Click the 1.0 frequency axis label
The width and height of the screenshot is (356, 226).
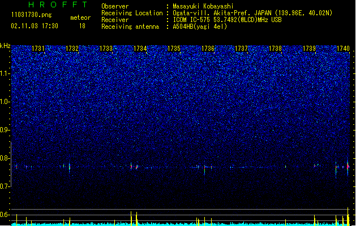pyautogui.click(x=5, y=102)
